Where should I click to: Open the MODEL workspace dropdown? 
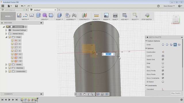point(8,16)
